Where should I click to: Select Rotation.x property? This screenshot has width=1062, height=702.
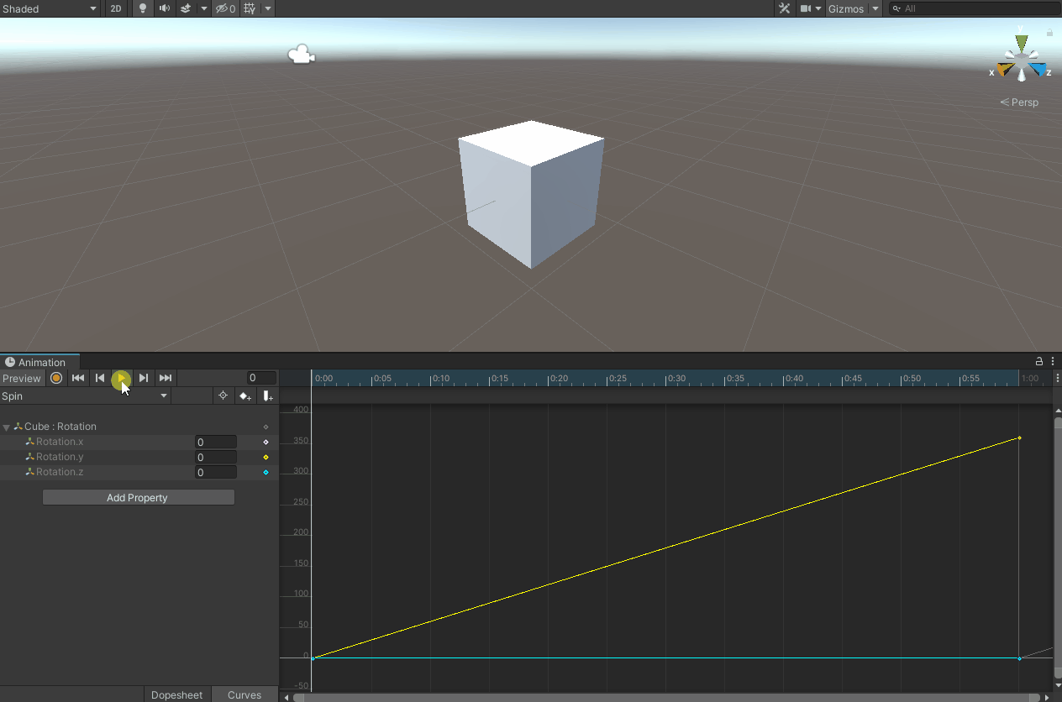[60, 442]
